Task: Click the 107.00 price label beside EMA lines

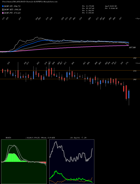Action: (x=132, y=47)
